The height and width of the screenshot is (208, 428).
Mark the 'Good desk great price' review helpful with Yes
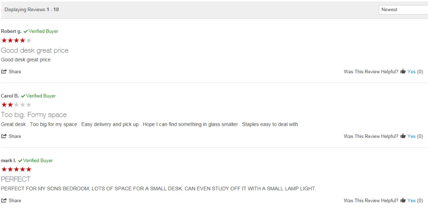point(411,71)
